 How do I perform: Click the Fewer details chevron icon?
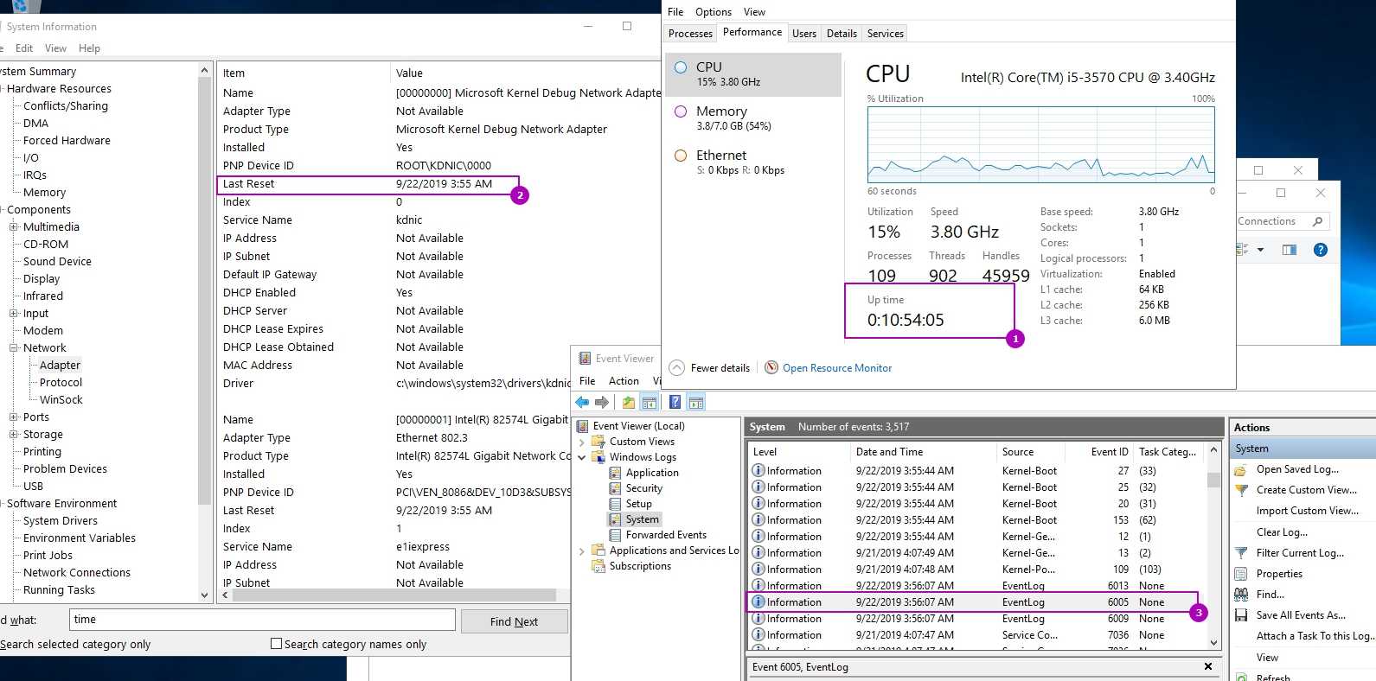677,368
